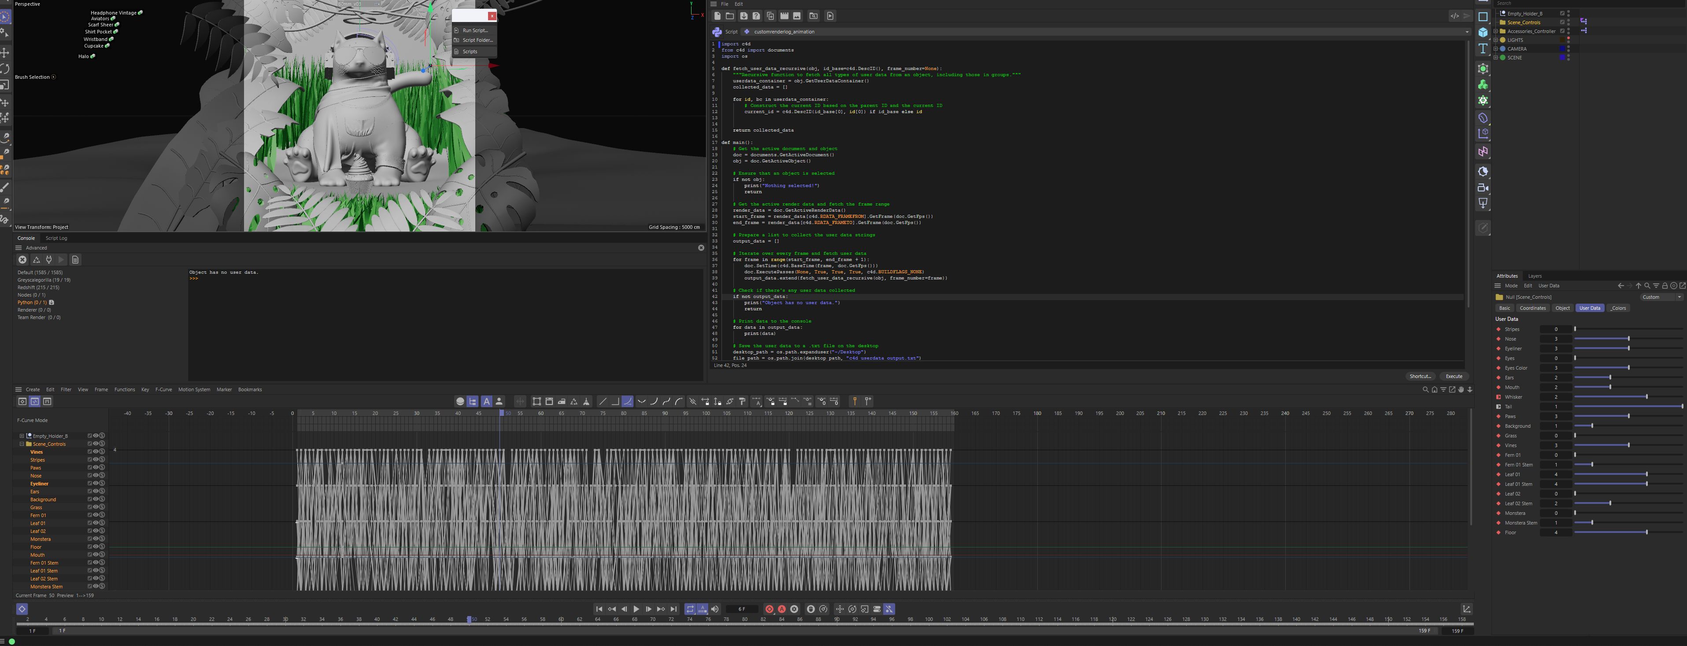Clear the console with the X icon

pos(22,260)
